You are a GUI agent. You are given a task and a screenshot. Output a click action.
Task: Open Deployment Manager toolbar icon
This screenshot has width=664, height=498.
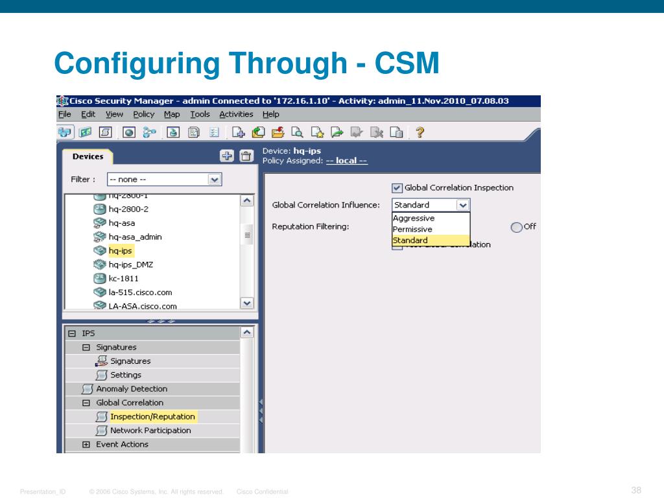(x=172, y=132)
